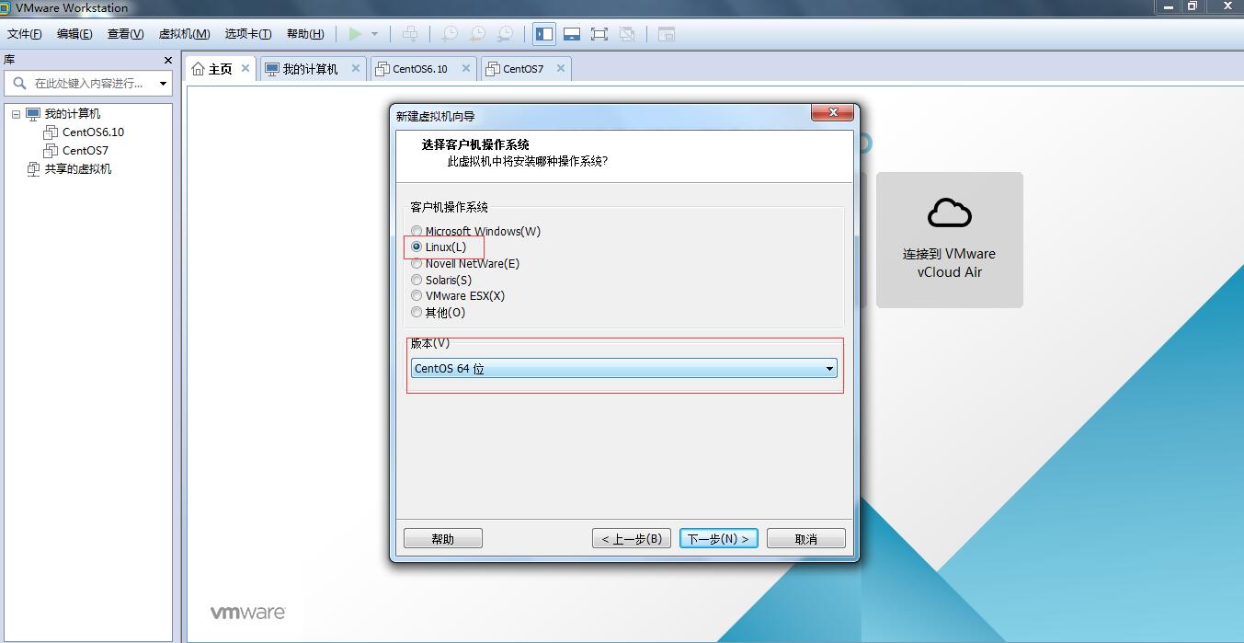Screen dimensions: 1244x643
Task: Select the Solaris(S) radio button
Action: coord(417,280)
